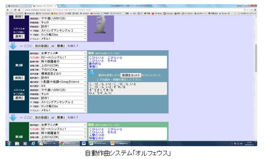Screen dimensions: 265x159
Task: Open the ト長調/ホ短調 key dropdown
Action: (63, 82)
